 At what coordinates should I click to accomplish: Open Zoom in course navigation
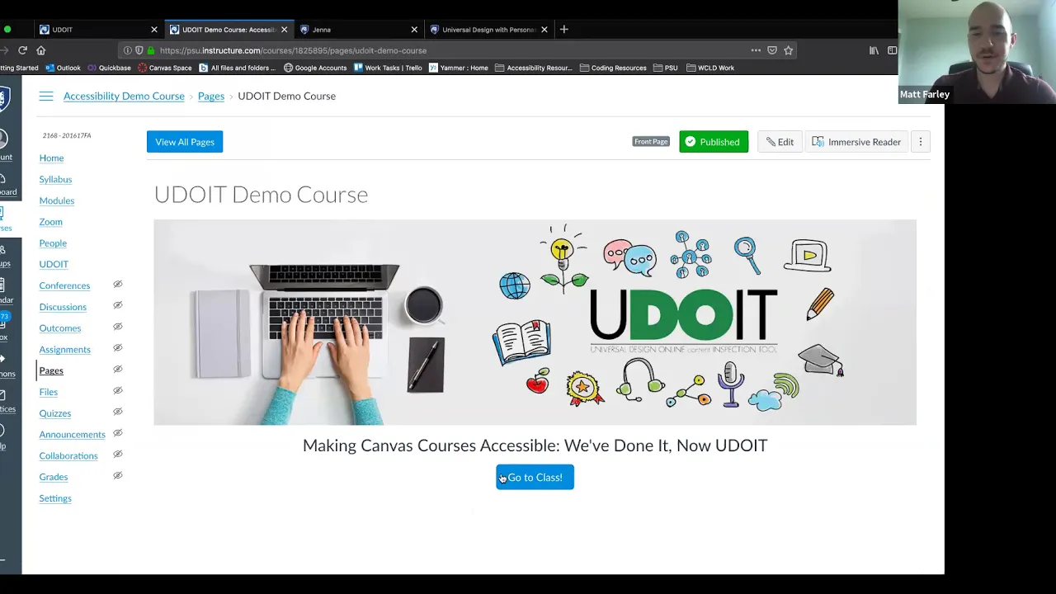(x=50, y=222)
